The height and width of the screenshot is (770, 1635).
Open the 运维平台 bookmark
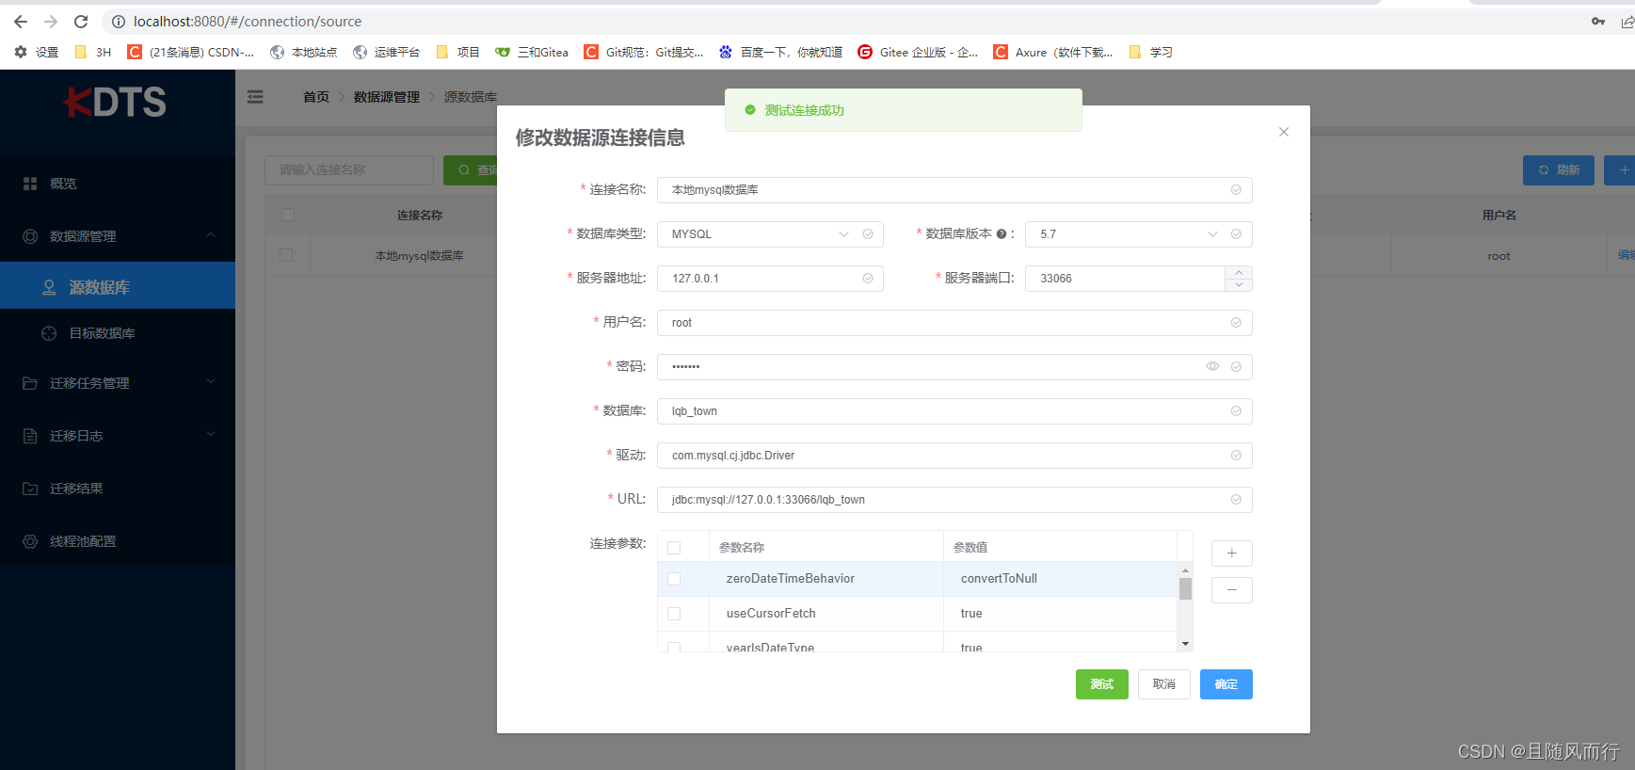pyautogui.click(x=387, y=52)
